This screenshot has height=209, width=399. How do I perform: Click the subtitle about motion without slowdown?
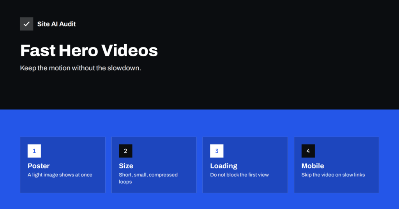(80, 68)
